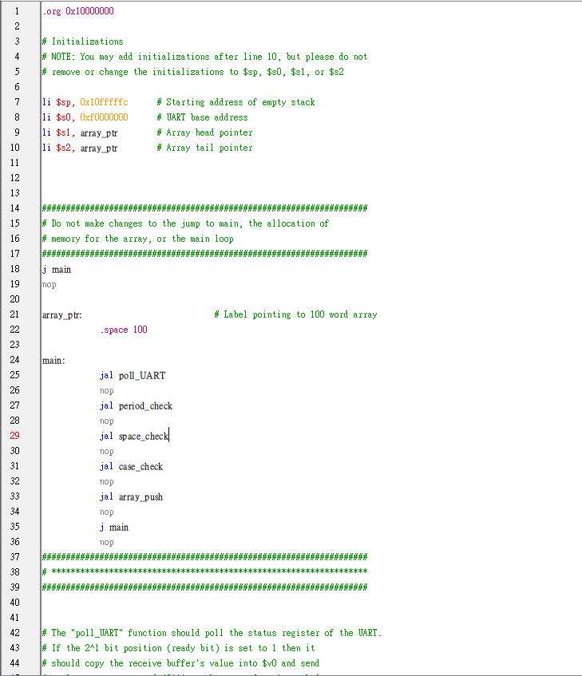Click 'j main' on line 18

(x=57, y=270)
